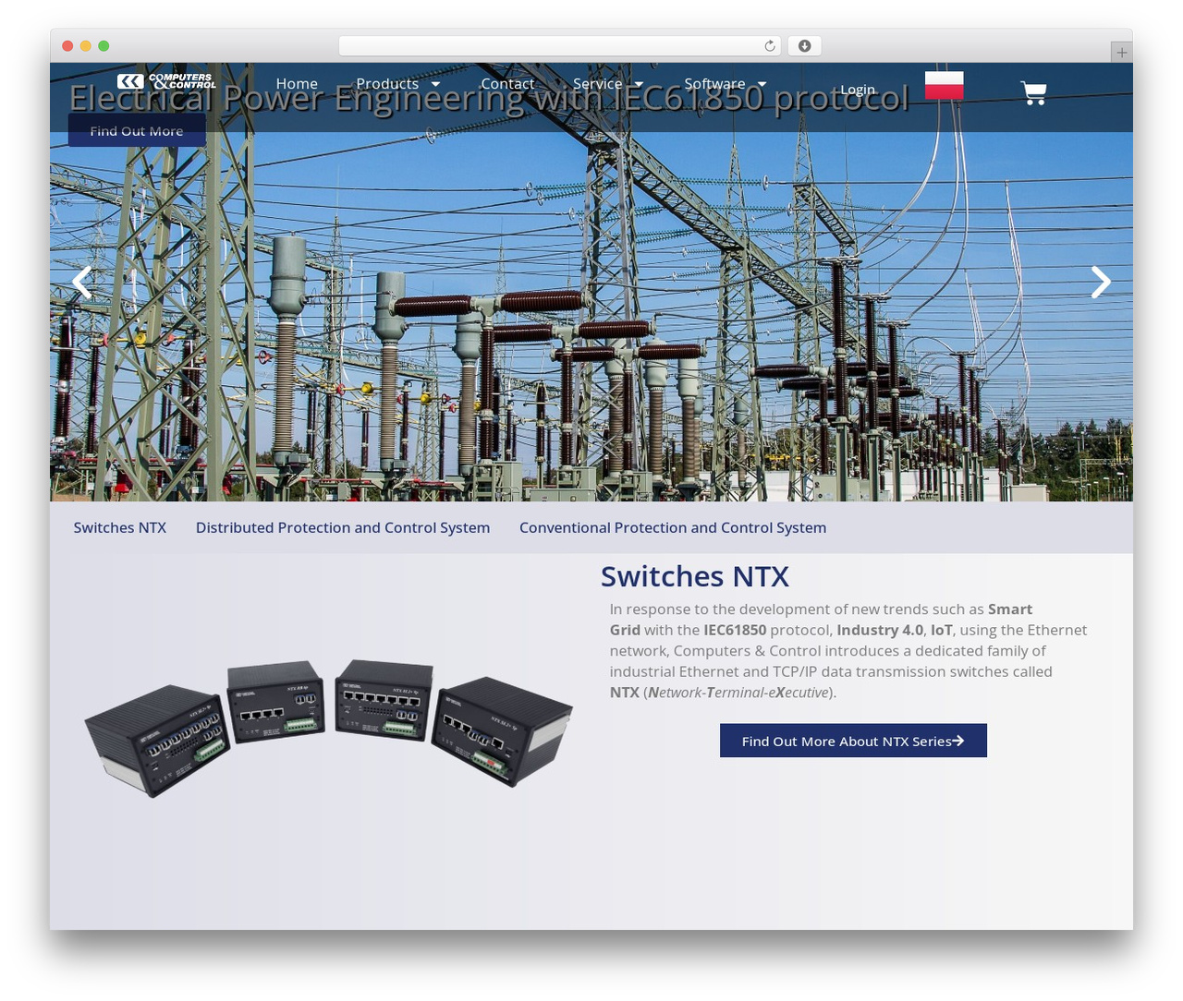Click Find Out More About NTX Series
This screenshot has height=1001, width=1183.
[x=853, y=741]
